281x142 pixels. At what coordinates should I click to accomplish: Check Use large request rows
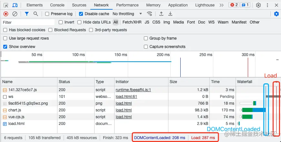tap(5, 38)
